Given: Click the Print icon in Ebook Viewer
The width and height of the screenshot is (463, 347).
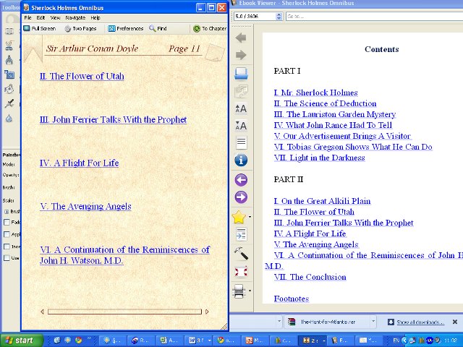Looking at the screenshot, I should pyautogui.click(x=239, y=291).
